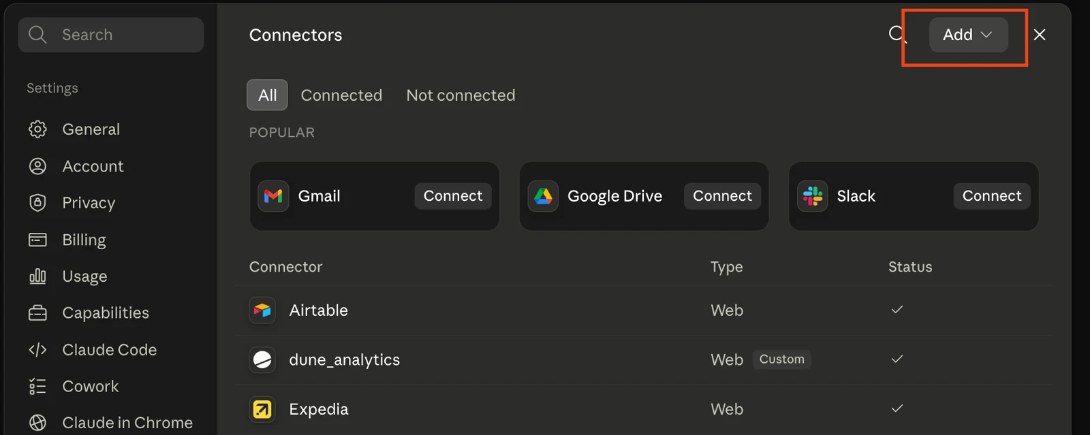The width and height of the screenshot is (1090, 435).
Task: Click the Google Drive card name
Action: (x=614, y=196)
